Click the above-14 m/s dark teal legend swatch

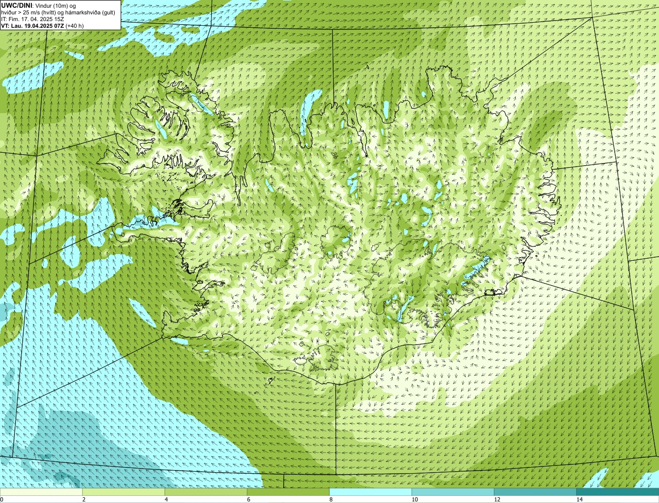(618, 492)
